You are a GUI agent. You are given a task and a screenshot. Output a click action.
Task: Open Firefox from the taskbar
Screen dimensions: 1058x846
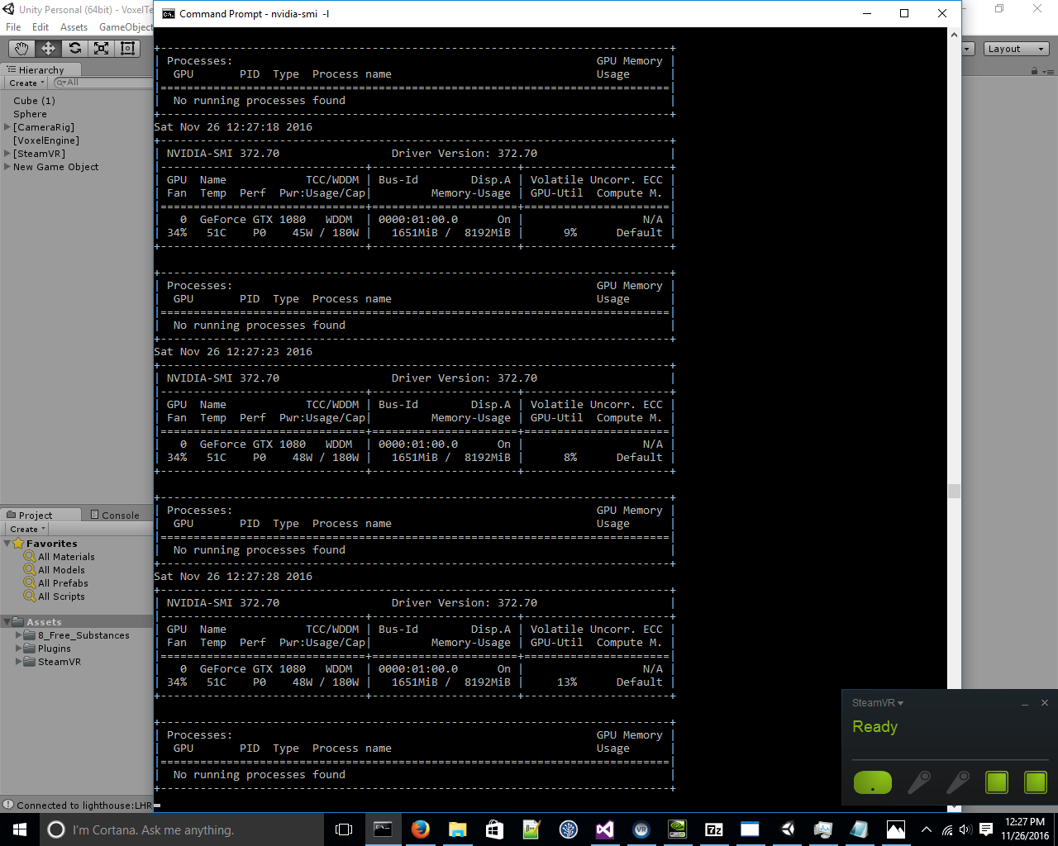420,829
